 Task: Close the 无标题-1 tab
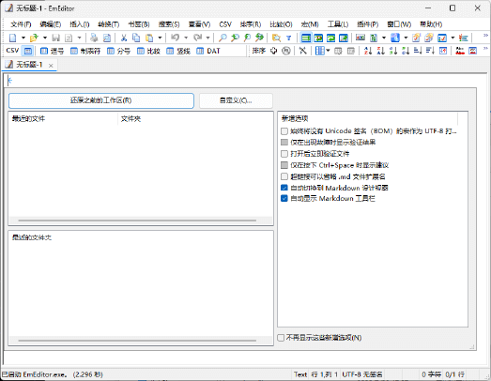tap(51, 66)
